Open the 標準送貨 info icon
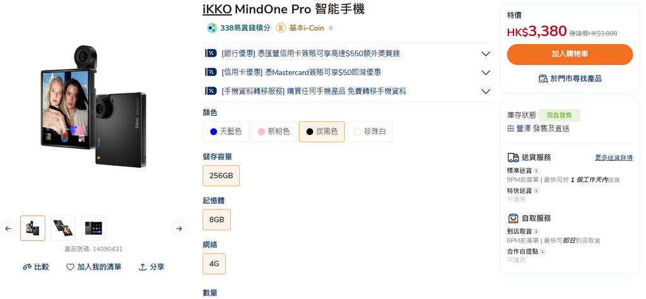The image size is (646, 299). (x=536, y=170)
